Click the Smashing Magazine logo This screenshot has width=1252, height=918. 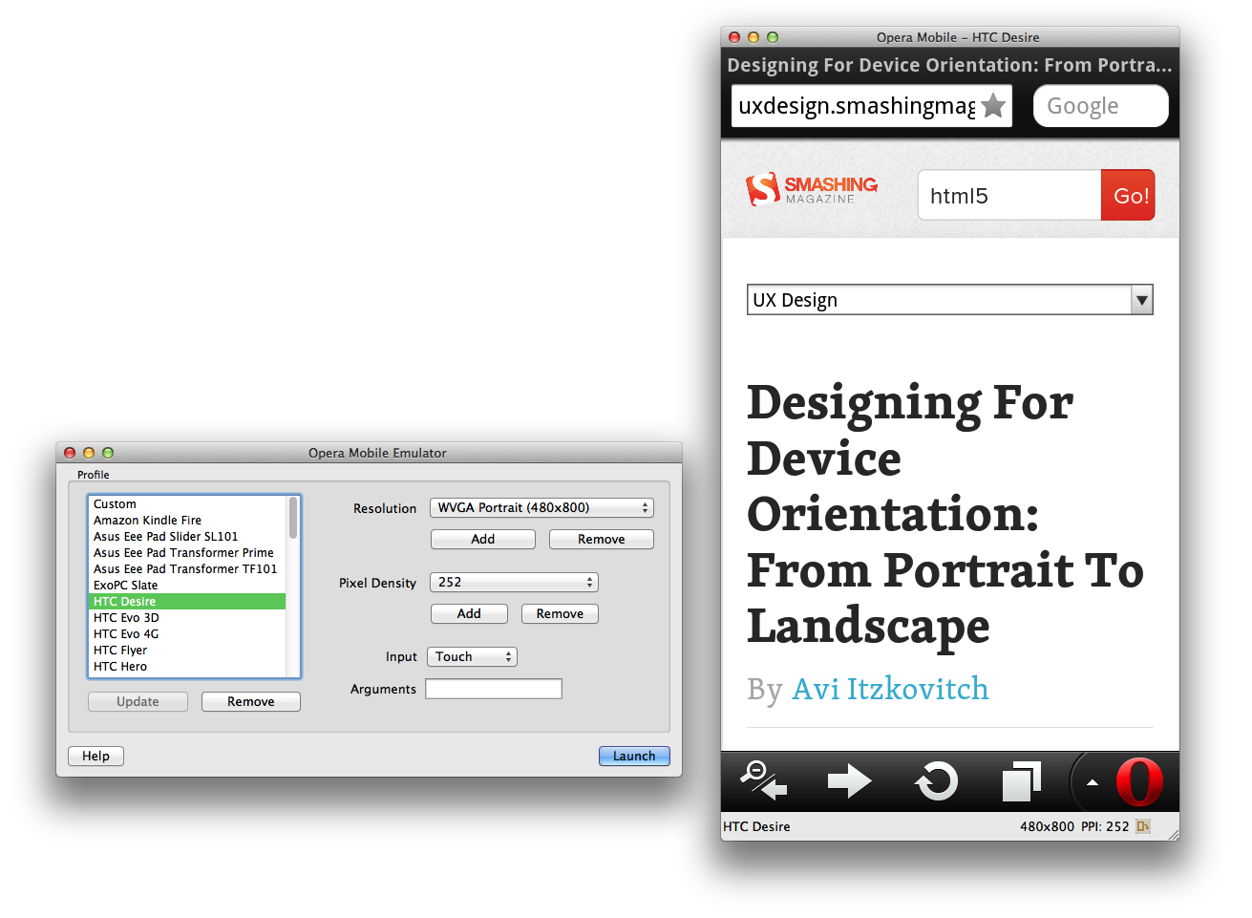pyautogui.click(x=811, y=187)
